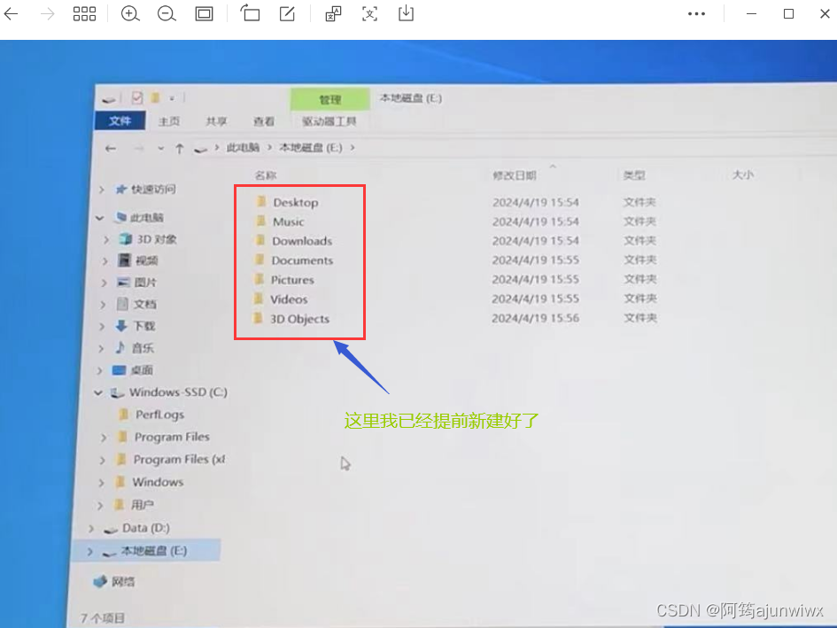Select PerfLogs under the C: drive
837x628 pixels.
(159, 415)
